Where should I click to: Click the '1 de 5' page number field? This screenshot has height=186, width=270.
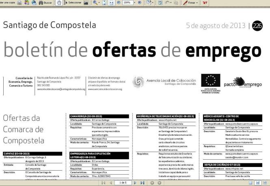(123, 183)
